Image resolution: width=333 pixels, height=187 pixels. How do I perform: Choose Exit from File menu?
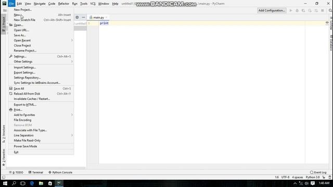coord(41,152)
